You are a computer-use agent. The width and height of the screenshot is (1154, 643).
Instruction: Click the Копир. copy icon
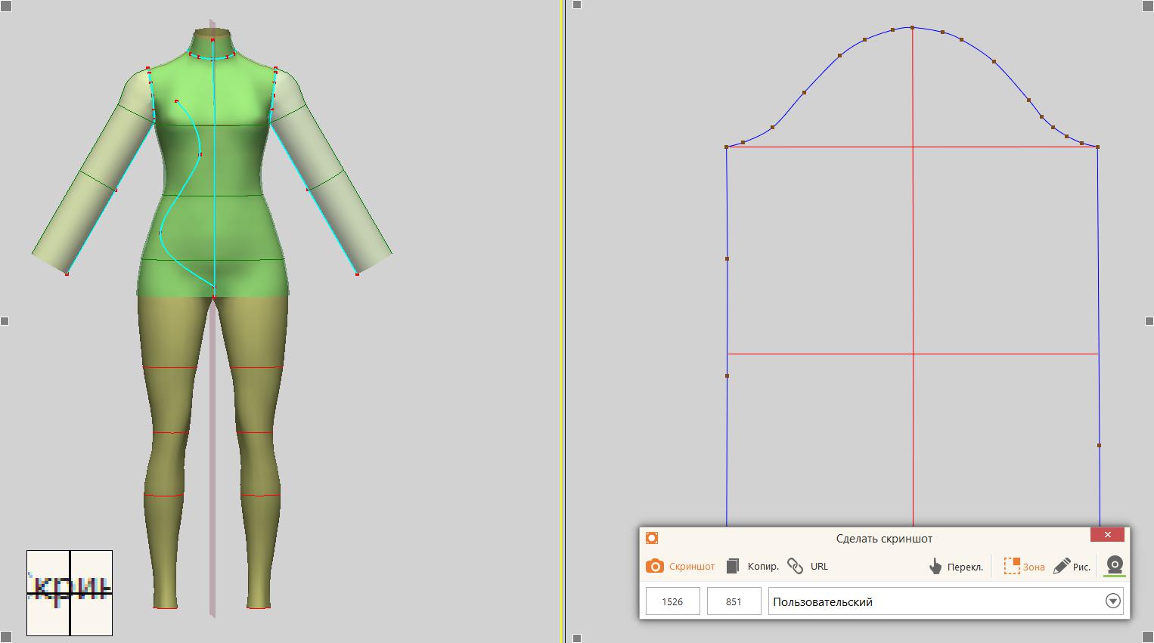pyautogui.click(x=732, y=566)
